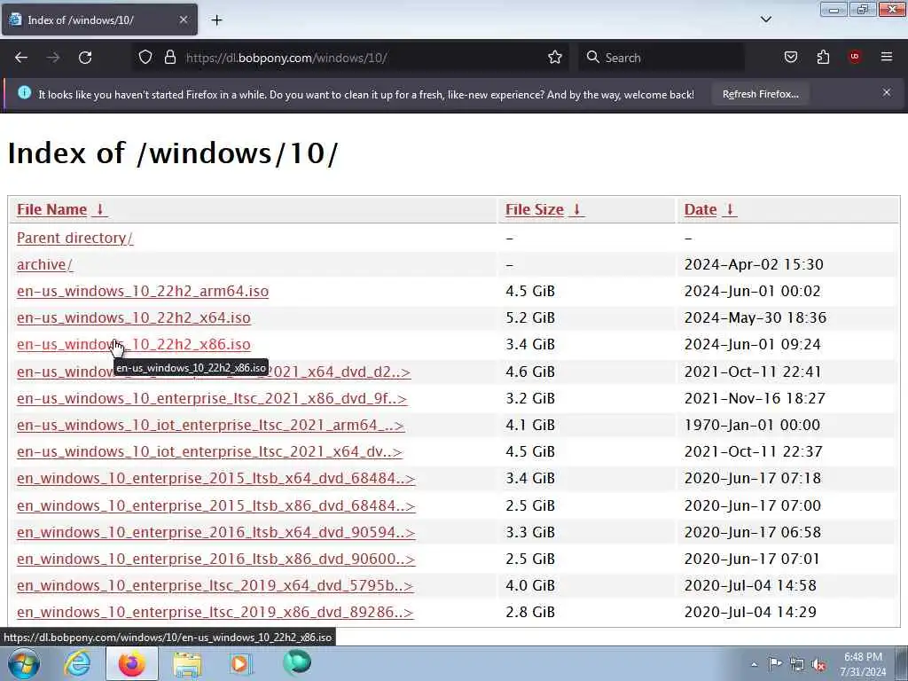Click the teal round app taskbar icon
The width and height of the screenshot is (908, 681).
click(x=297, y=662)
